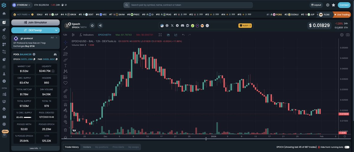Toggle hide all drawings eye icon
Viewport: 354px width, 152px height.
point(65,122)
